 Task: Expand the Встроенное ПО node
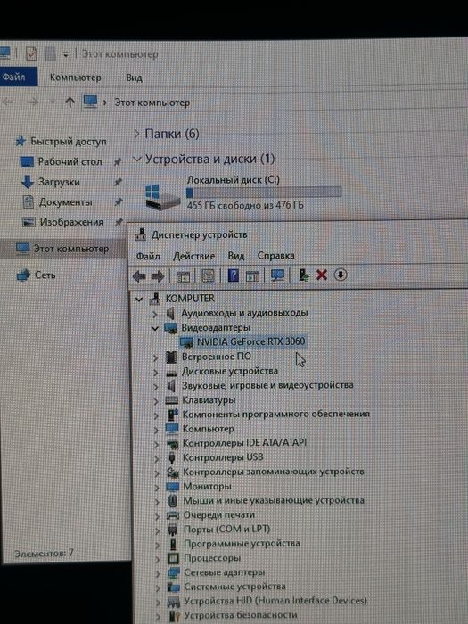pos(156,357)
